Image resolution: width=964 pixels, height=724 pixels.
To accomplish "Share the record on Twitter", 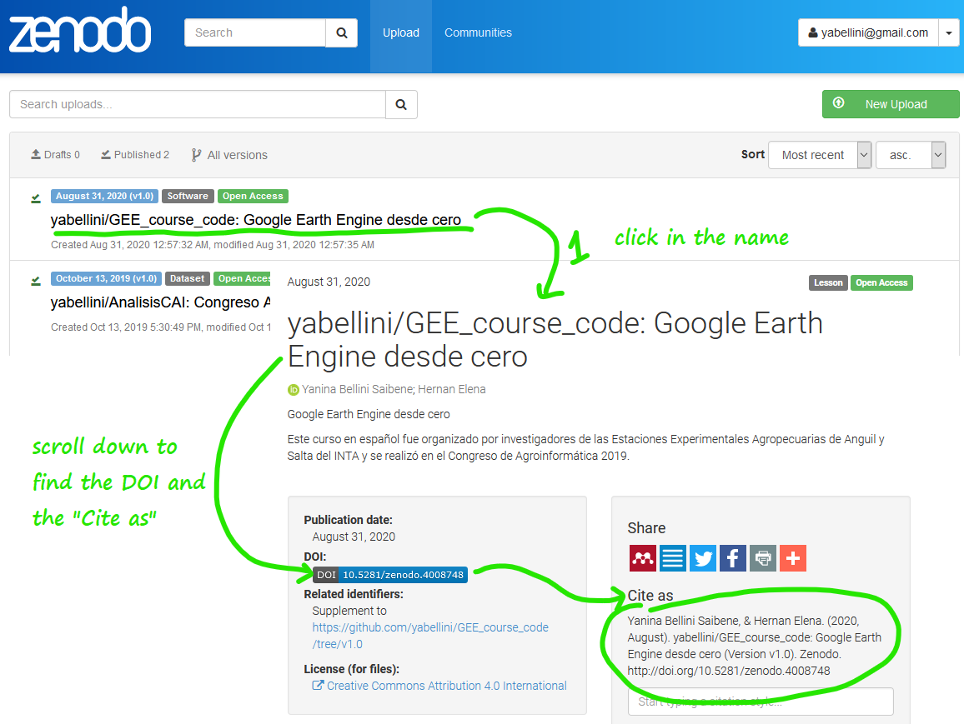I will 703,558.
